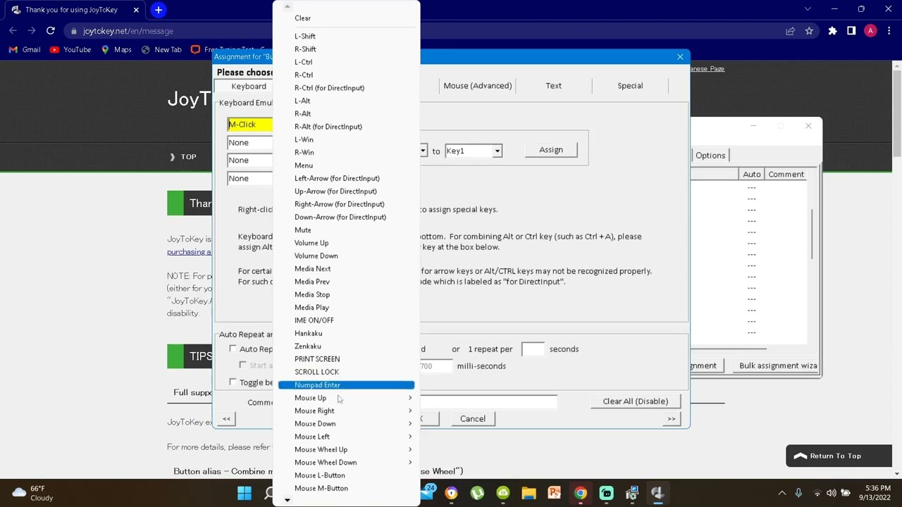
Task: Click the weather widget showing 66°F Cloudy
Action: [x=33, y=493]
